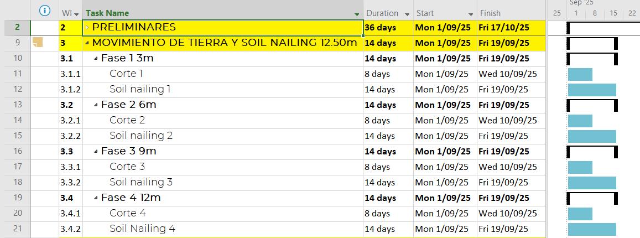Click the 14 days duration of Fase 3 9m
The image size is (640, 238).
coord(388,152)
